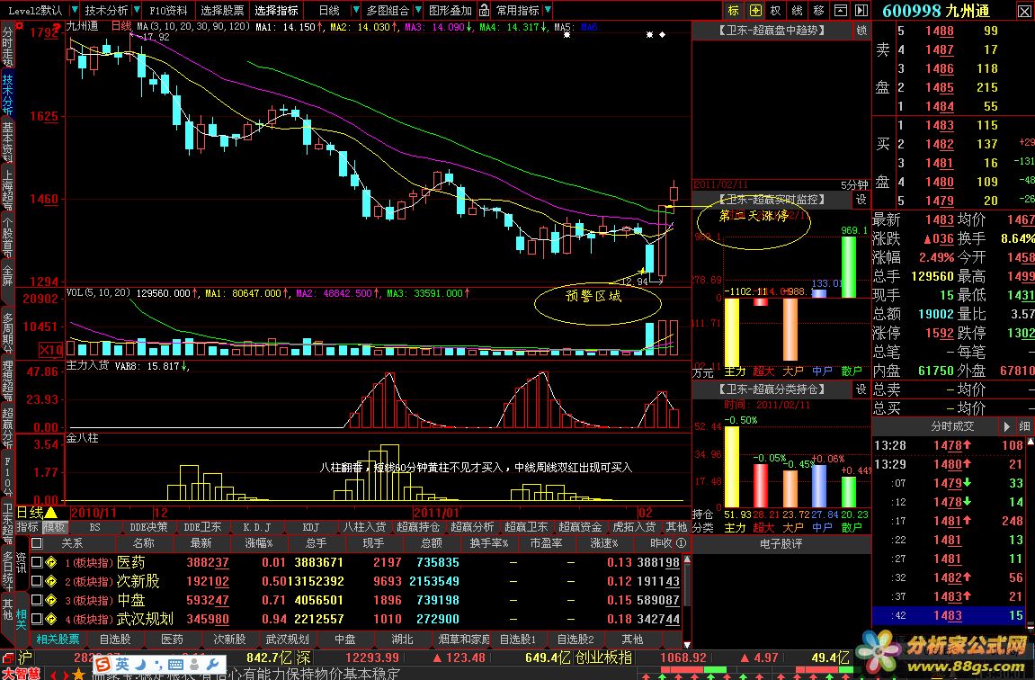Open the dropdown arrow after Level2默认
Screen dimensions: 1035x680
pos(74,10)
